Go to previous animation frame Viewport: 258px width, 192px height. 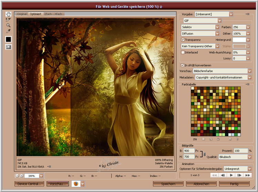pyautogui.click(x=223, y=175)
